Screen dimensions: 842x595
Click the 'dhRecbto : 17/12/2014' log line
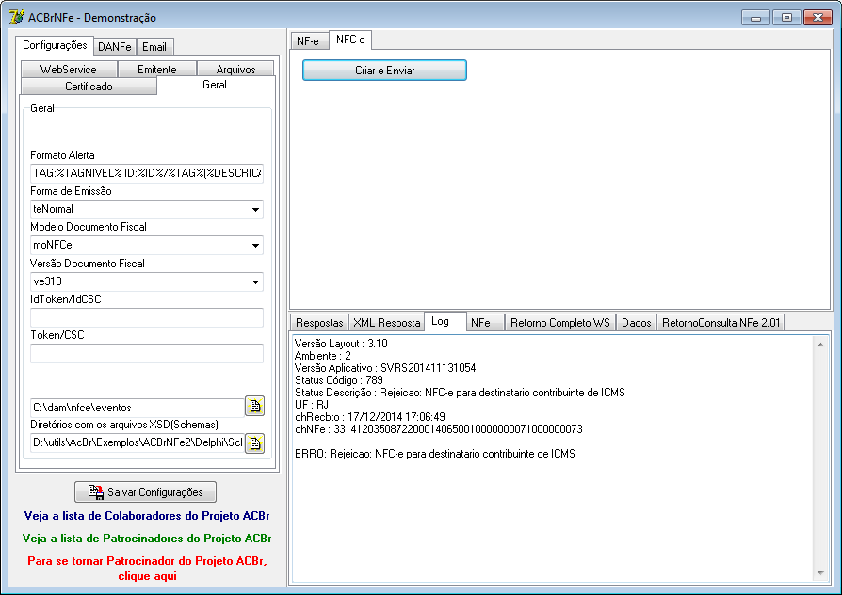[370, 417]
